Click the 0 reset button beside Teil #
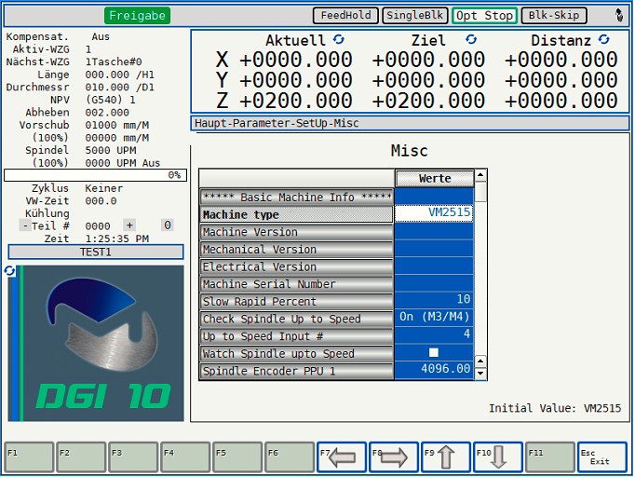635x477 pixels. tap(168, 225)
